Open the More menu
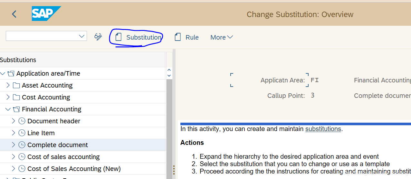 click(222, 37)
